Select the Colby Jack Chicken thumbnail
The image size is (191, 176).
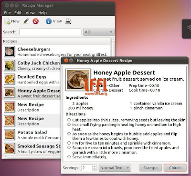click(x=9, y=65)
